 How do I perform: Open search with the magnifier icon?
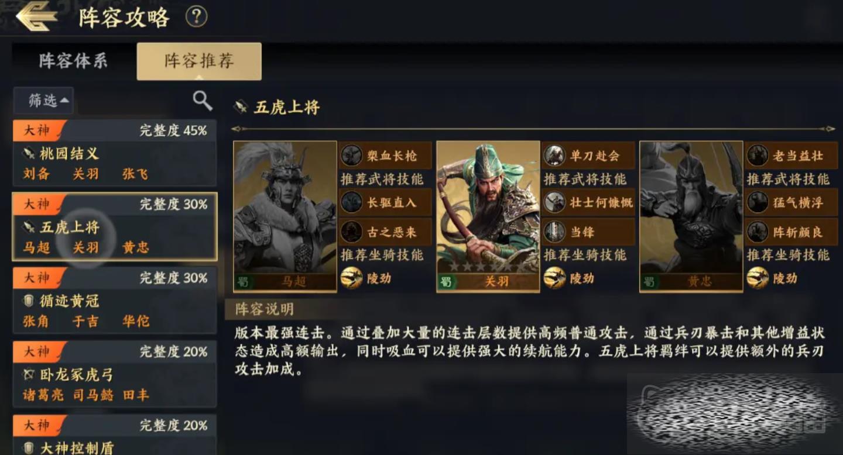[203, 101]
